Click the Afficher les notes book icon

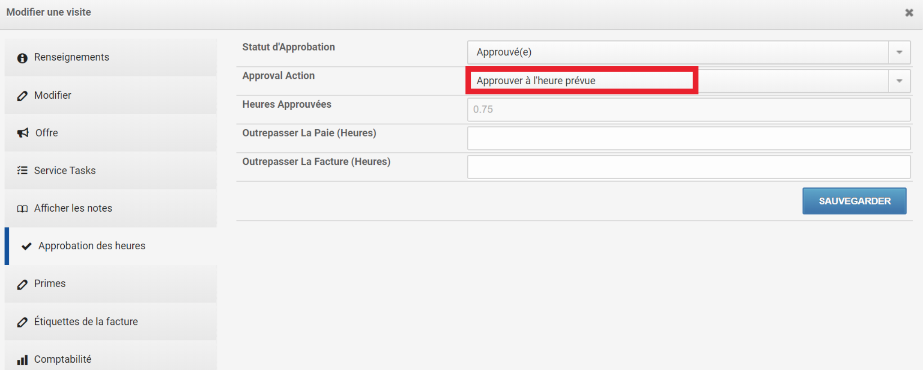point(22,209)
